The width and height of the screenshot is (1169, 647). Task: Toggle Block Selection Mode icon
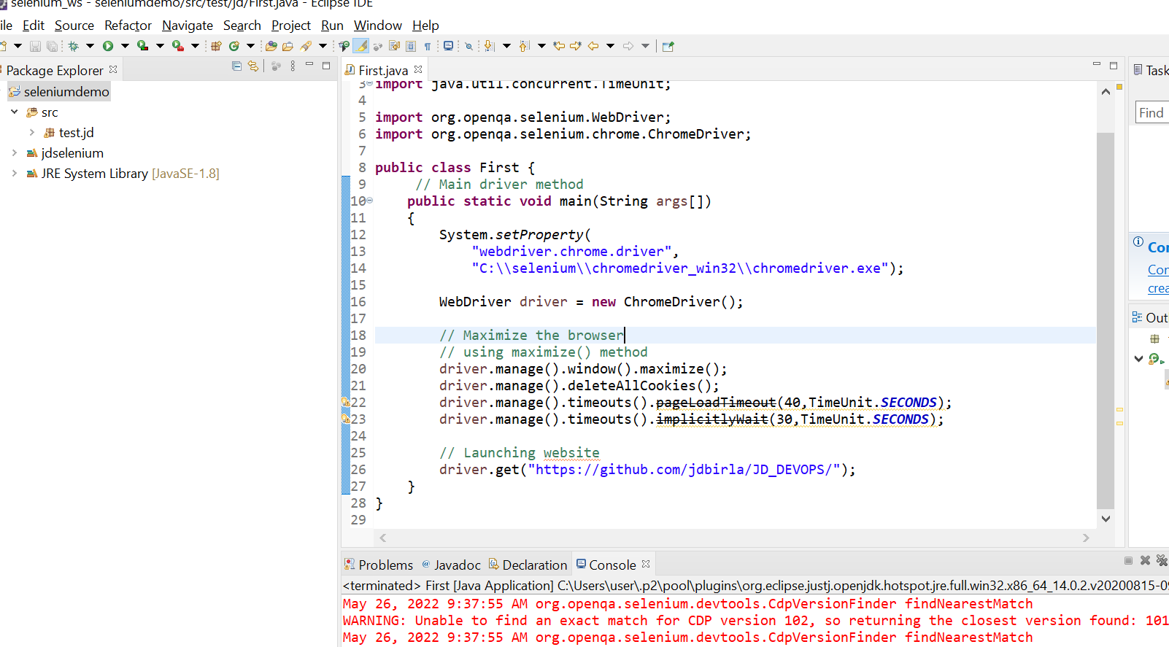point(411,46)
